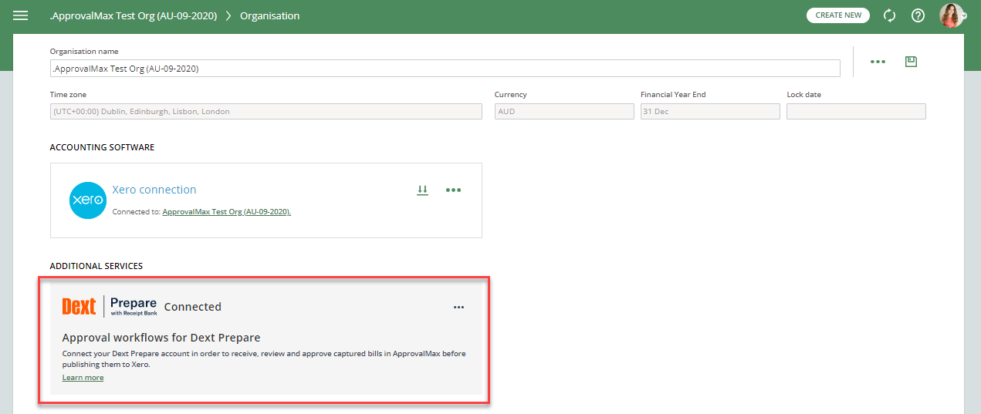
Task: Open the Xero connection link
Action: (154, 190)
